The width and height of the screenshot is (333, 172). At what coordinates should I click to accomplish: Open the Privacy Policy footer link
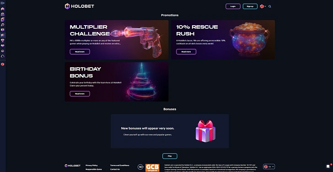click(92, 165)
